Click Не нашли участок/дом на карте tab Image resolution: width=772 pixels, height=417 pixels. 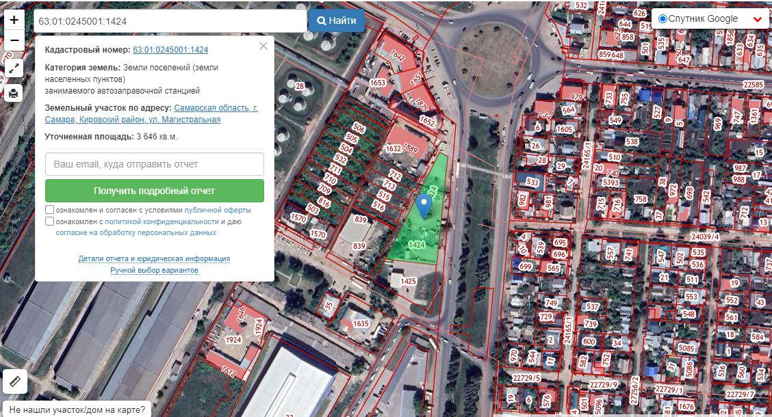click(77, 409)
